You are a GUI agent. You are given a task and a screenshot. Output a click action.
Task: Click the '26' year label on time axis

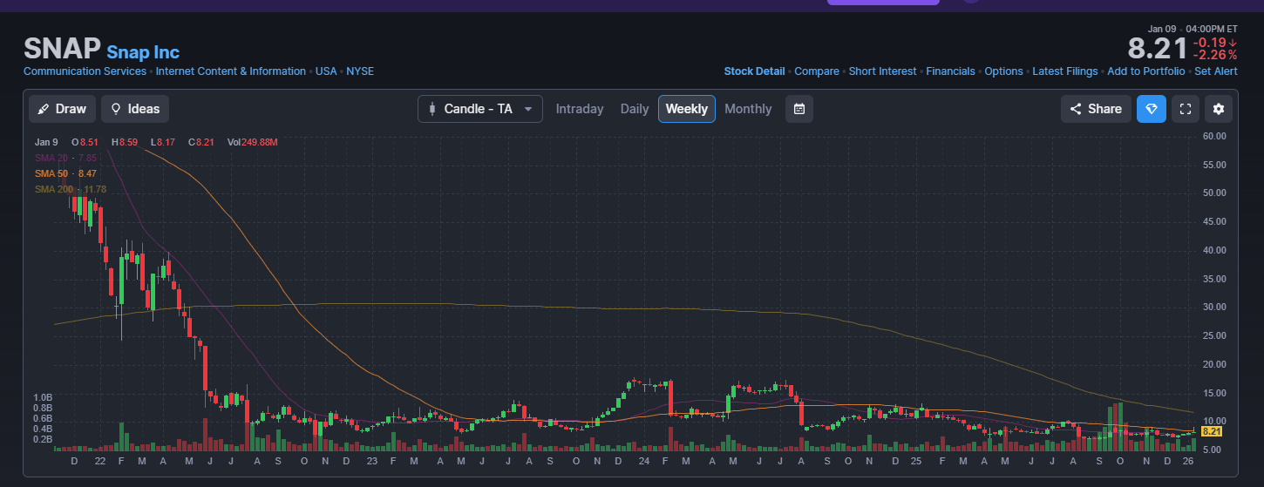point(1188,461)
